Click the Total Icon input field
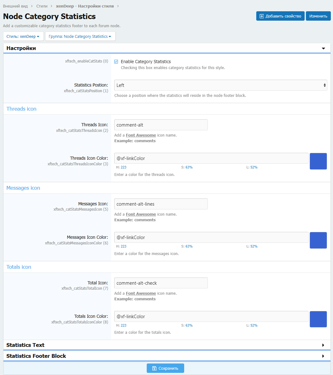 point(161,283)
